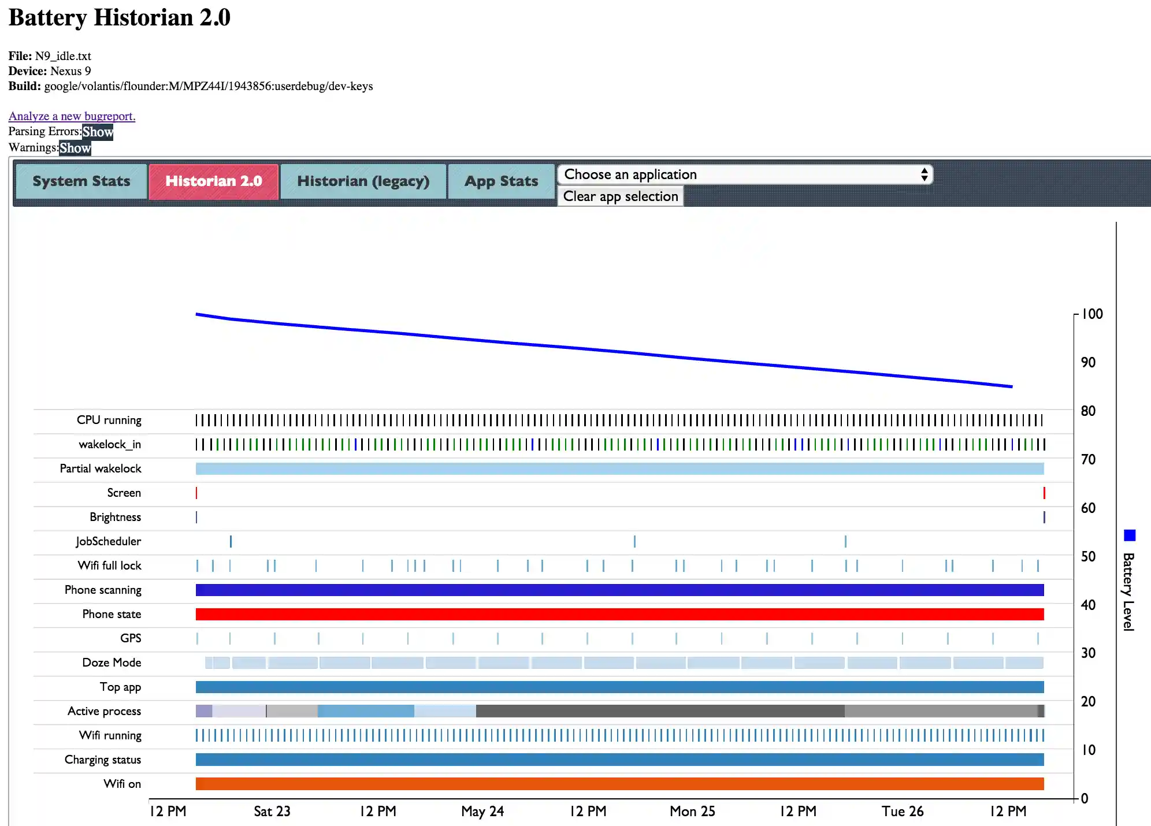Open the App Stats tab
Viewport: 1151px width, 826px height.
click(x=501, y=181)
